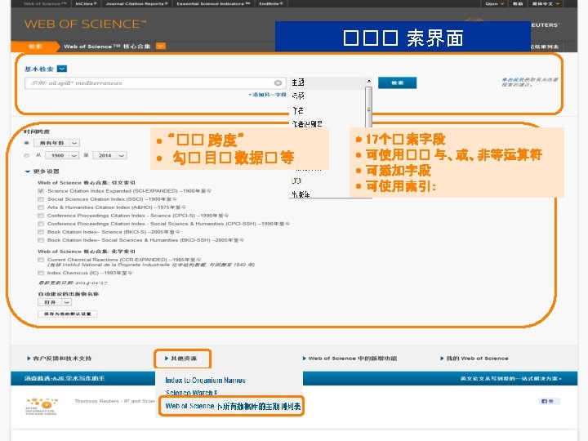
Task: Enable Current Chemical Reactions (CCR-EXPANDED) checkbox
Action: (41, 260)
